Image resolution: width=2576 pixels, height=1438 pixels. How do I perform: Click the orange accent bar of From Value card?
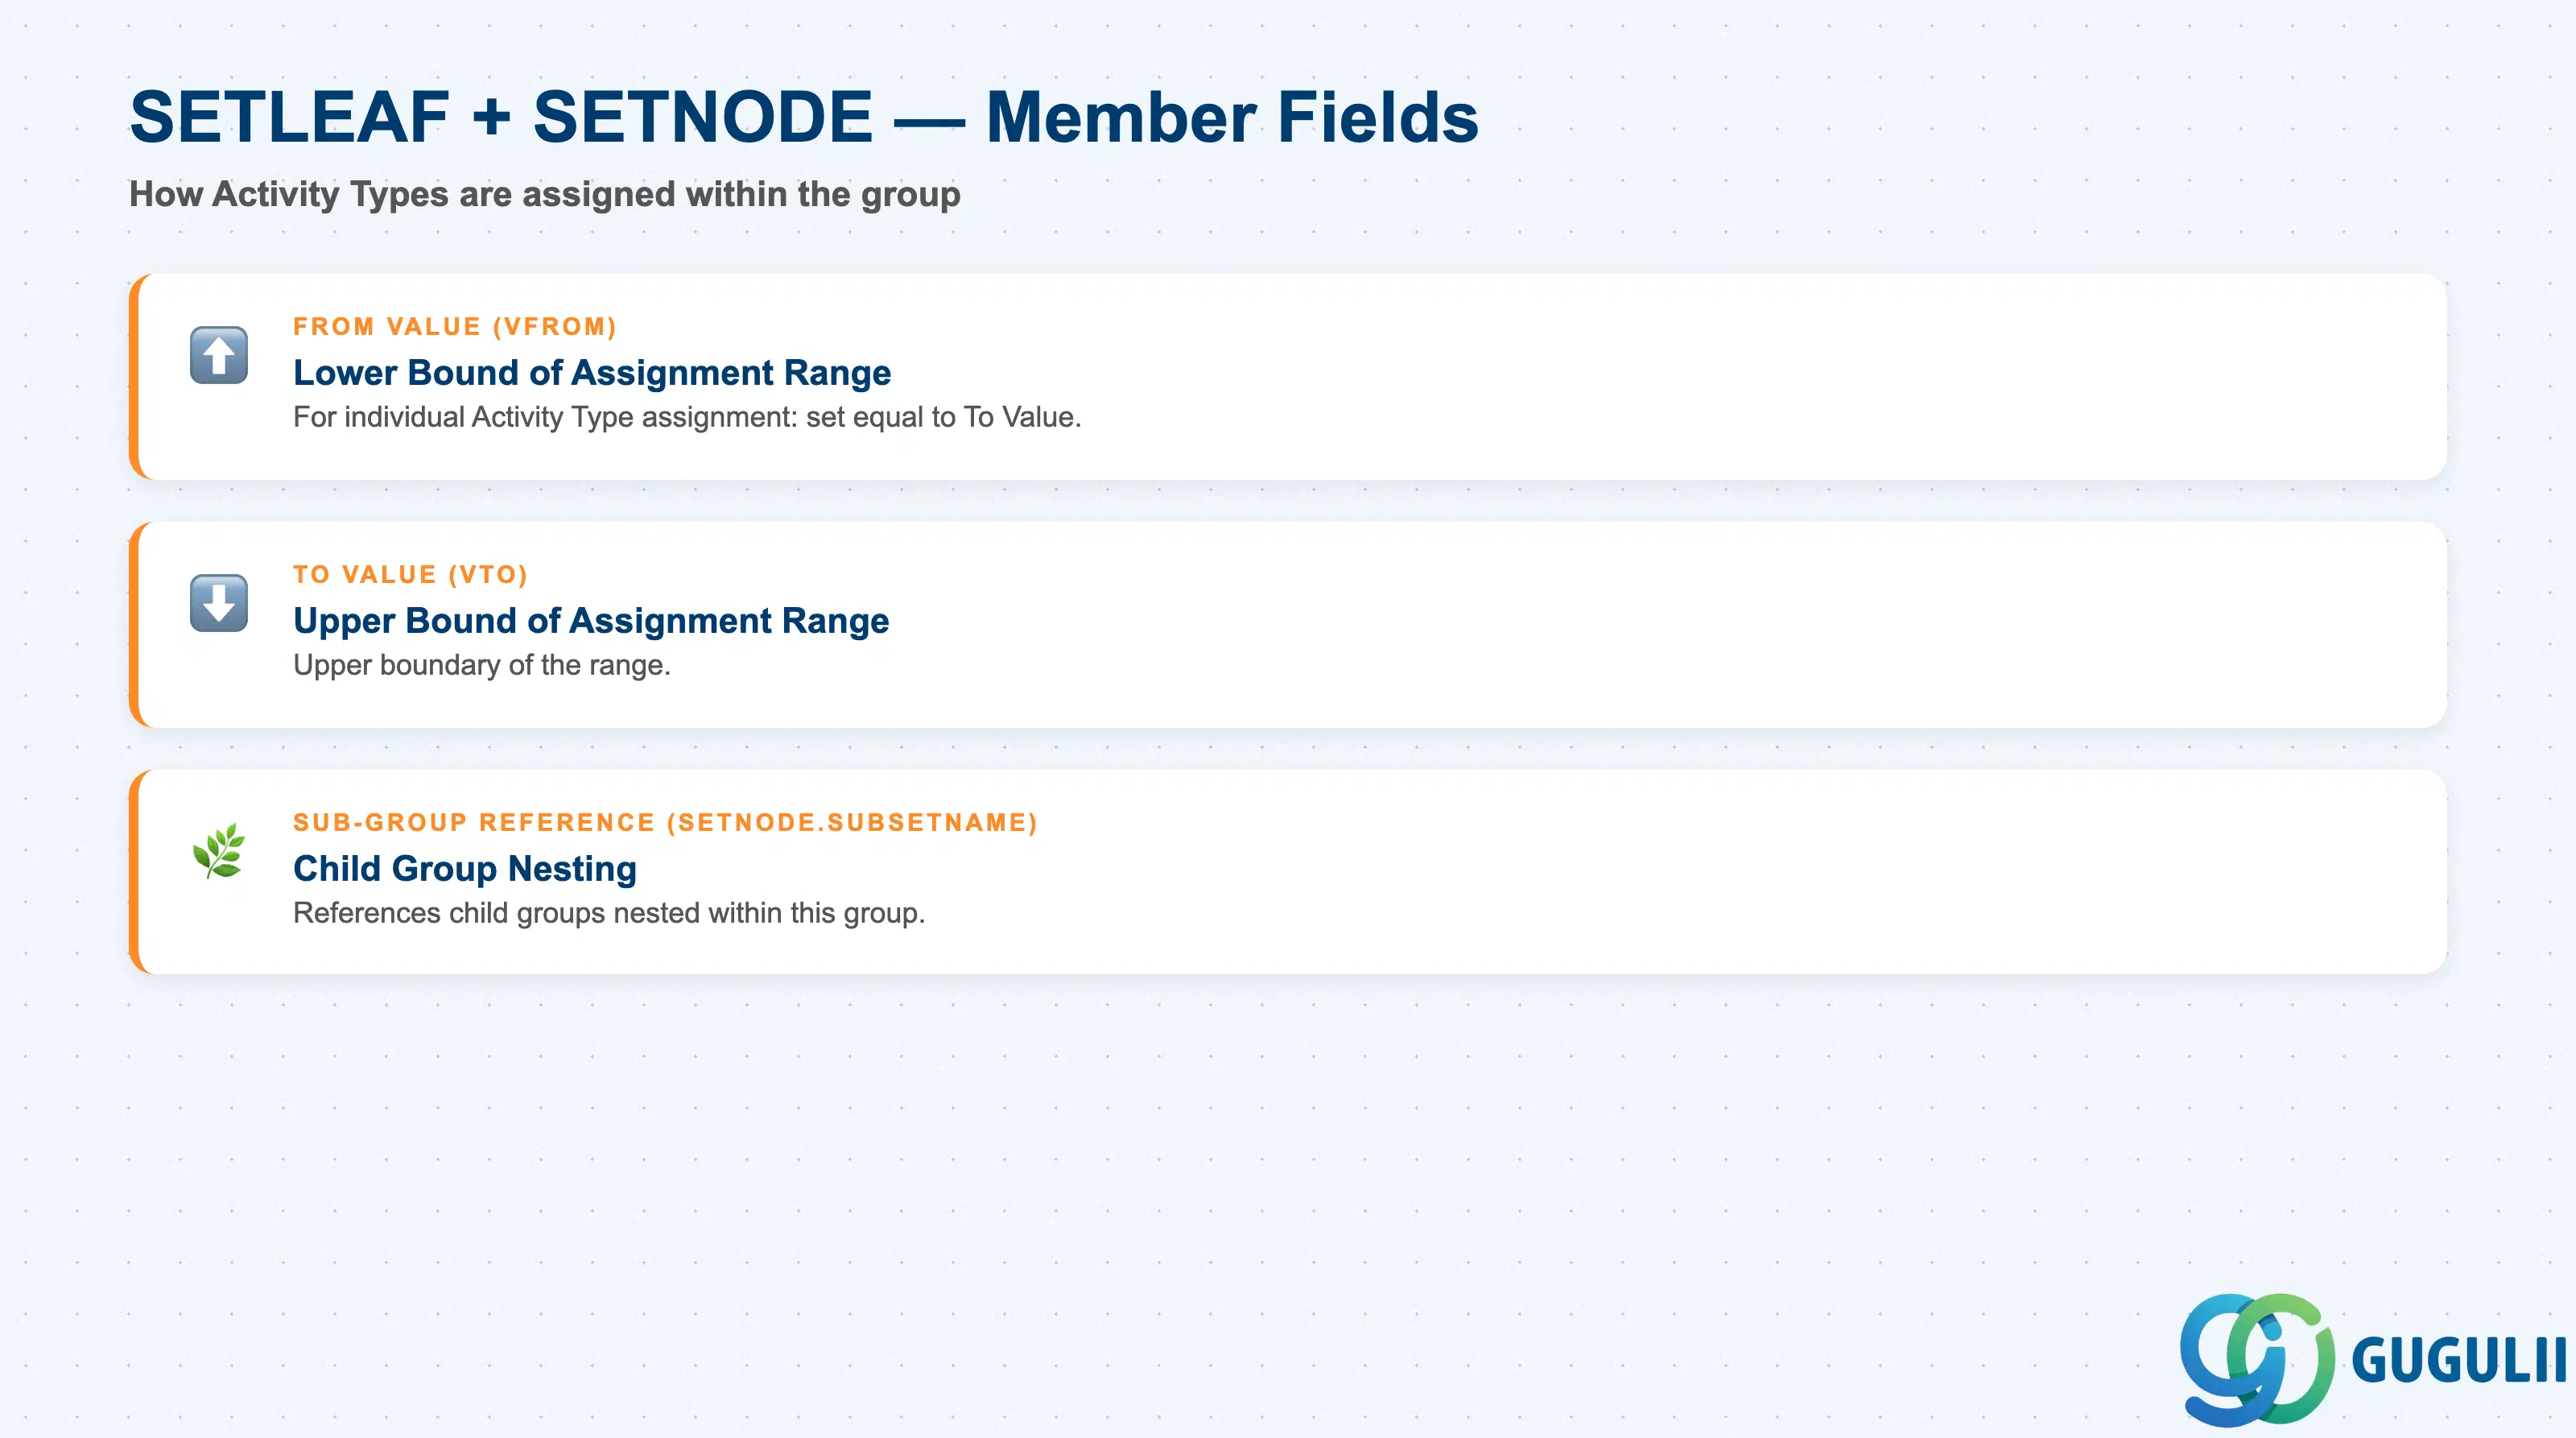[x=134, y=377]
